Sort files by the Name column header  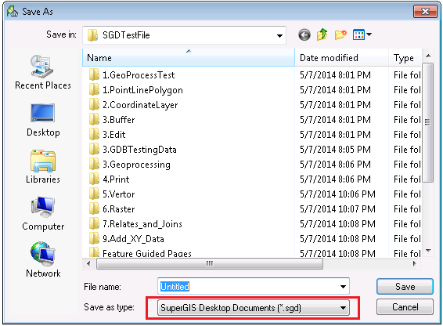[x=189, y=58]
